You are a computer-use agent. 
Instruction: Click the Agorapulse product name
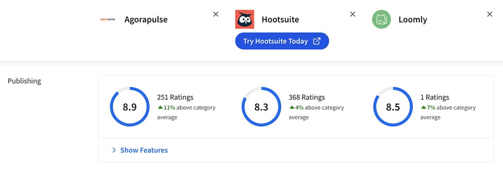pyautogui.click(x=146, y=19)
